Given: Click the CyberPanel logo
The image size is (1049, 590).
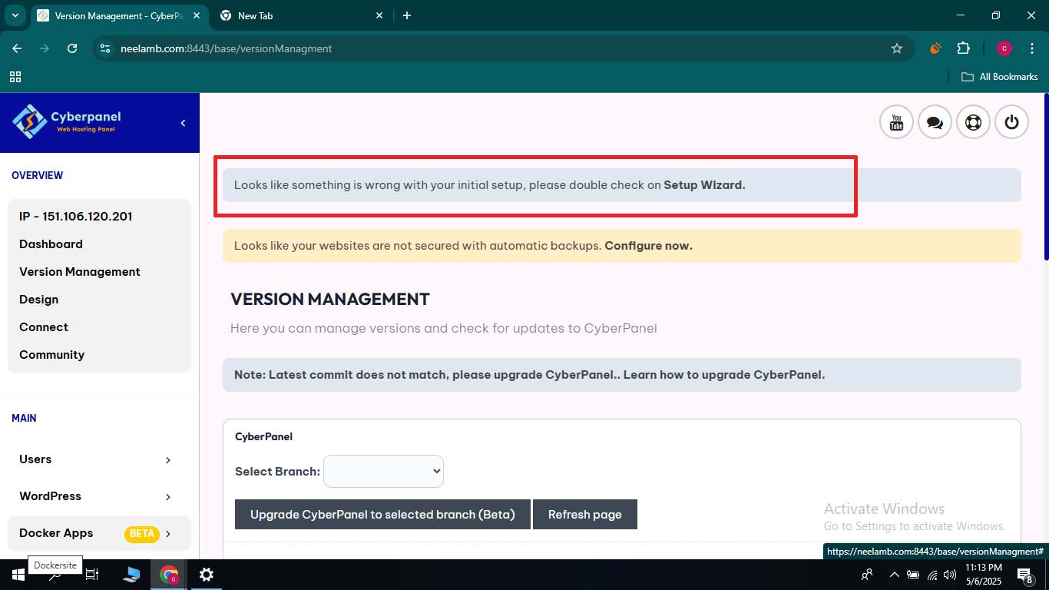Looking at the screenshot, I should tap(67, 121).
